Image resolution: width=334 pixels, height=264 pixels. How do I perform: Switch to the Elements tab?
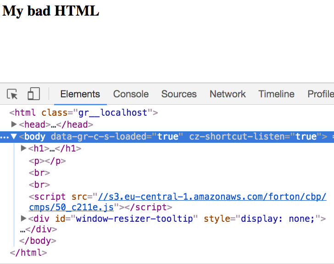click(80, 94)
